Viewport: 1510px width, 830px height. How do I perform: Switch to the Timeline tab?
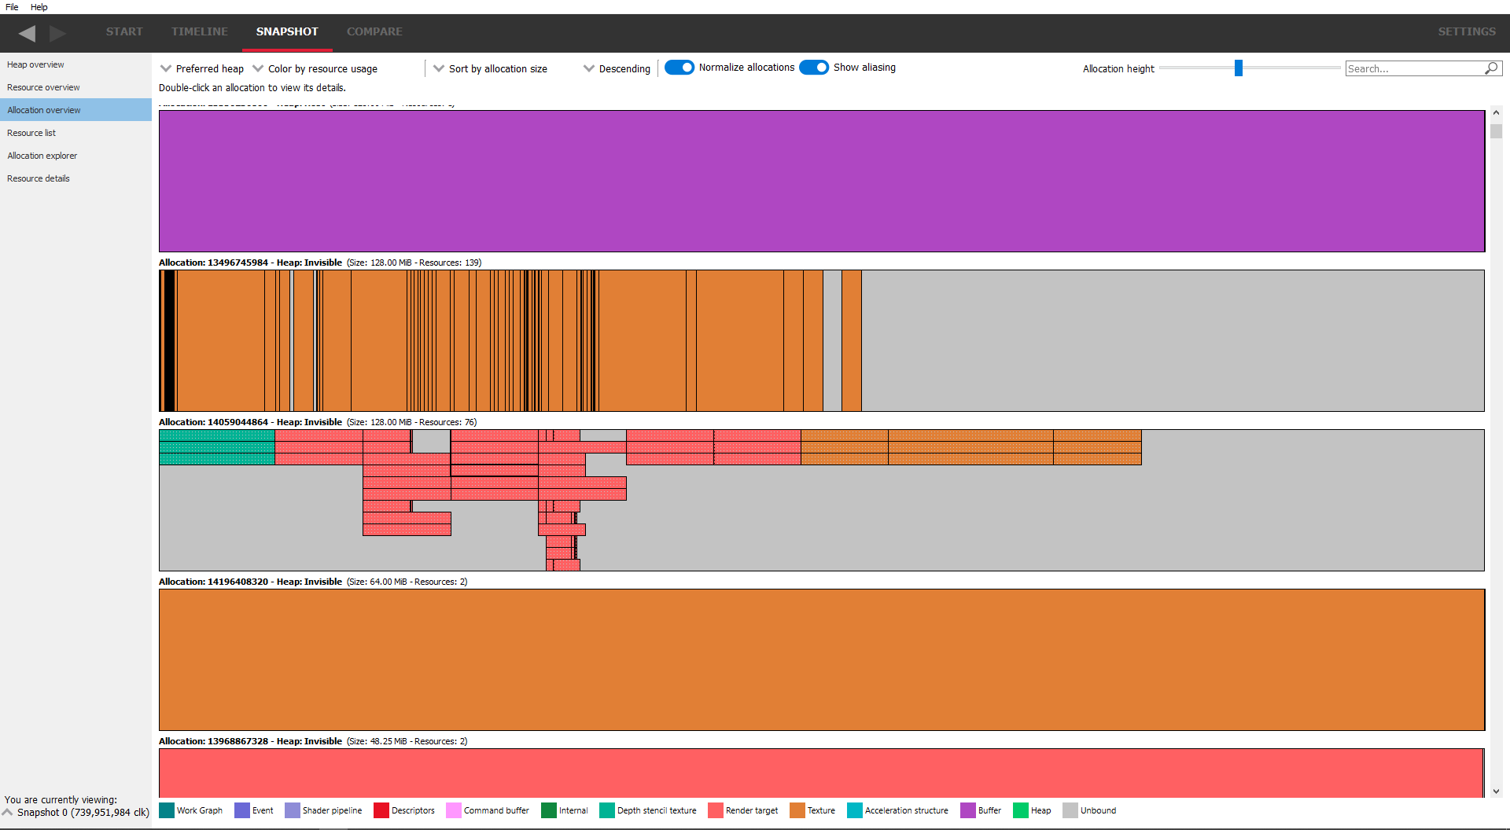[x=200, y=31]
